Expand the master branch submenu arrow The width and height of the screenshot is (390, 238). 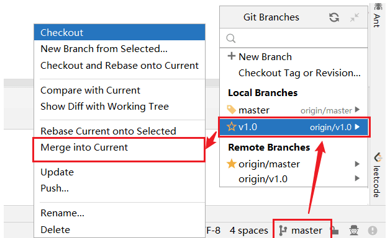coord(358,110)
